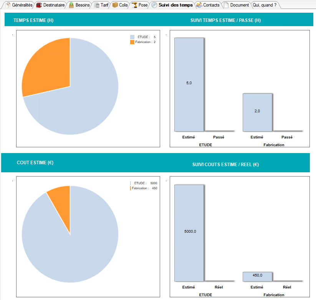The width and height of the screenshot is (316, 300).
Task: Click the red Destinataire tab icon
Action: (39, 5)
